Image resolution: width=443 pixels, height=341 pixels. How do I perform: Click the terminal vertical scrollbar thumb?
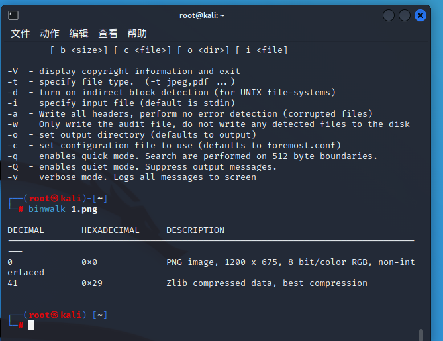[420, 334]
